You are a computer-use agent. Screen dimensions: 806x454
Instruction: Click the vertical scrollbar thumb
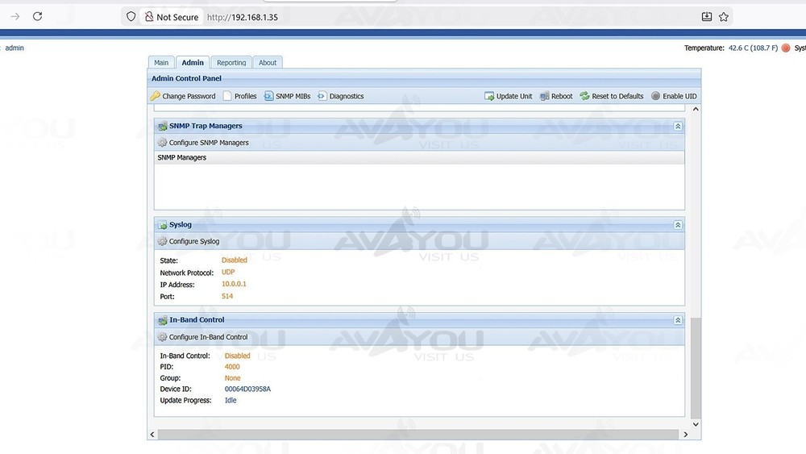[696, 367]
